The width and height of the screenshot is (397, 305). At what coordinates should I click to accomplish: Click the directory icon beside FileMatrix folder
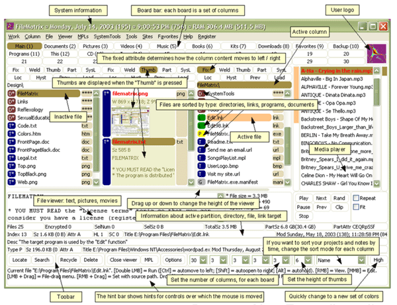[x=12, y=93]
